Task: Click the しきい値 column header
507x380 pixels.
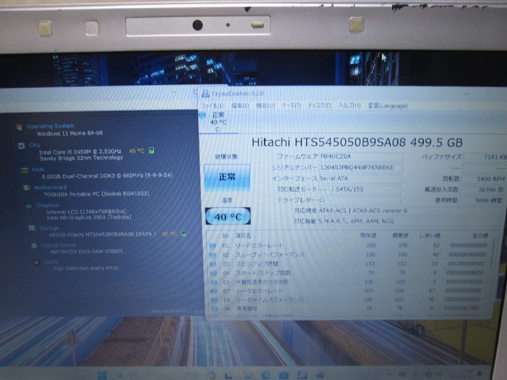Action: coord(430,236)
